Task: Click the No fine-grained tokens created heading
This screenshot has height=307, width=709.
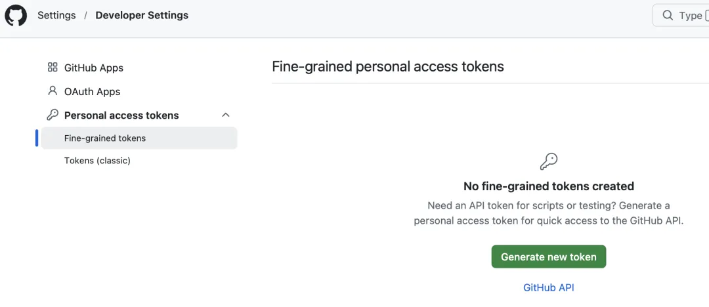Action: pyautogui.click(x=548, y=186)
